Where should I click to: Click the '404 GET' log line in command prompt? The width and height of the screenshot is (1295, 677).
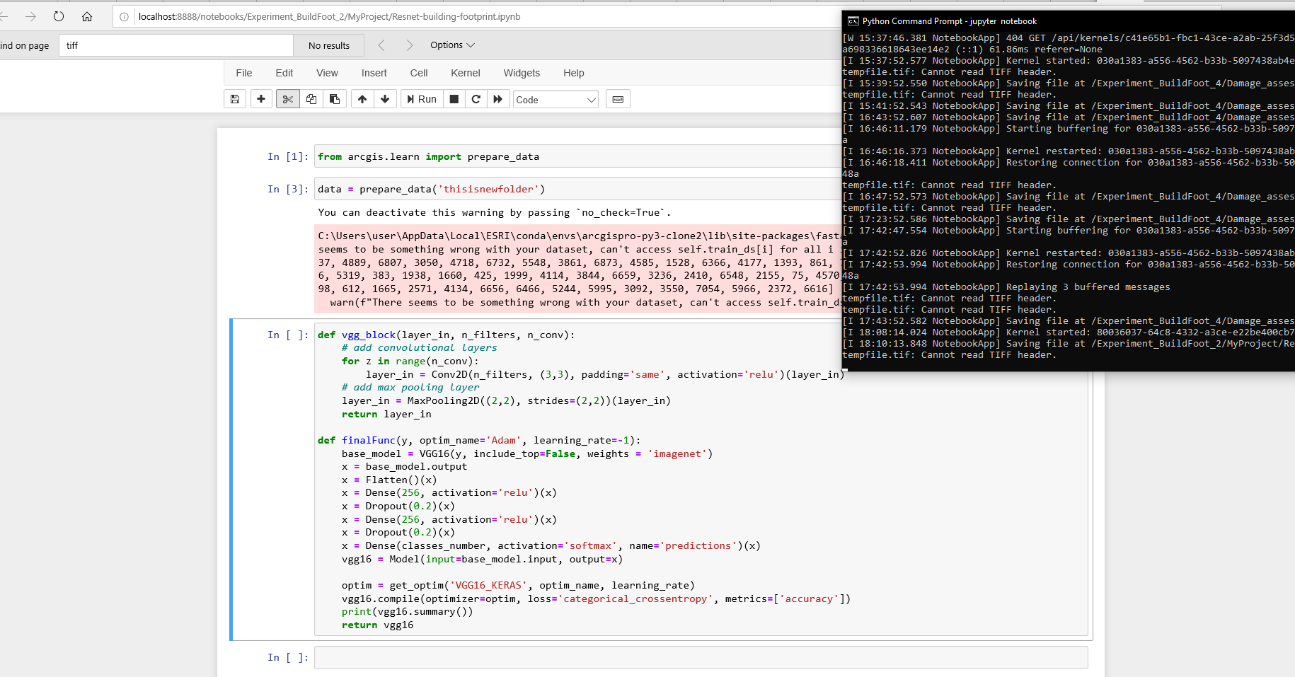click(x=1068, y=38)
